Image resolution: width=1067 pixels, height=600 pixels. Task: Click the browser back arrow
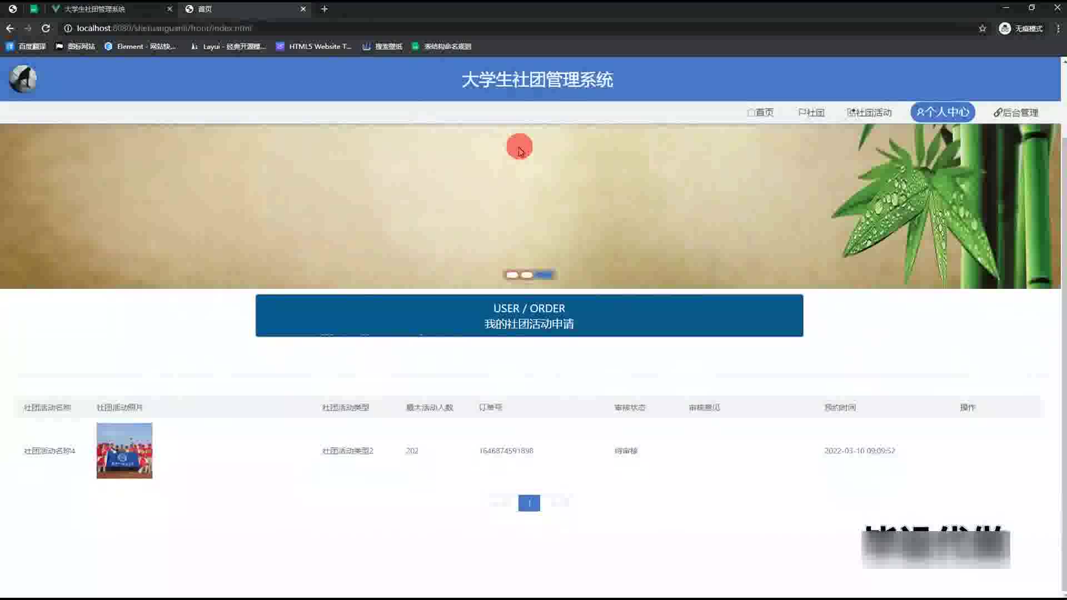10,28
